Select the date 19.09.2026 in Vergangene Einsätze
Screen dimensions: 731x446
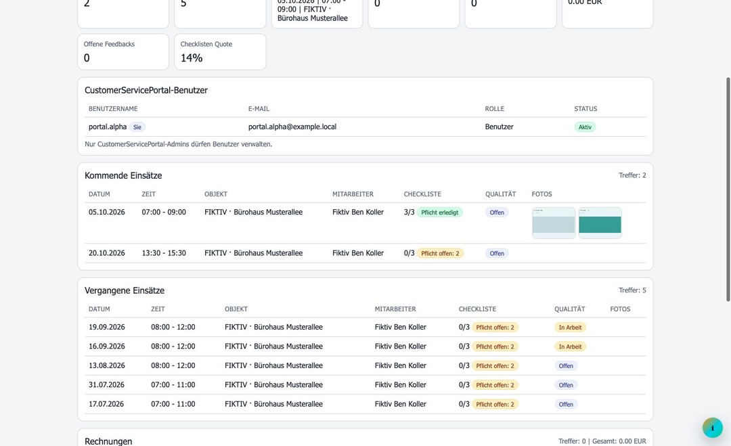click(107, 327)
